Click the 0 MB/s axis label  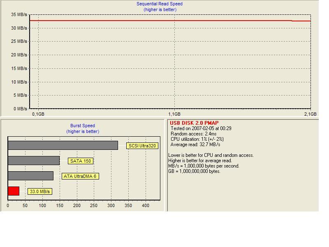pos(20,109)
